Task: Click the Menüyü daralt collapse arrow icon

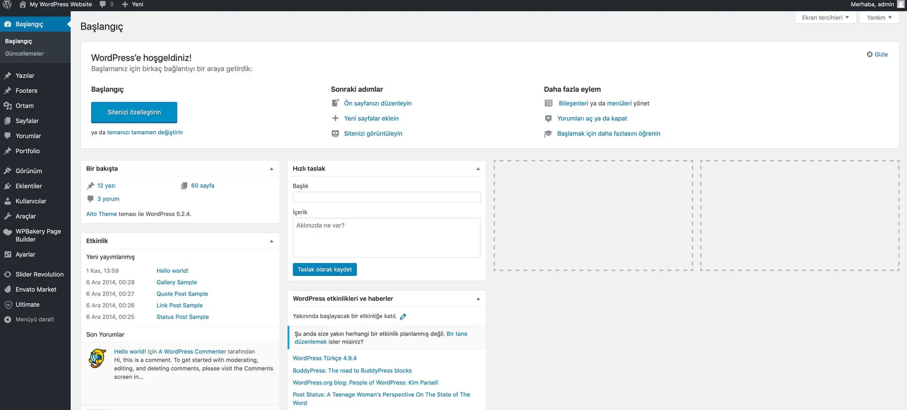Action: pos(8,320)
